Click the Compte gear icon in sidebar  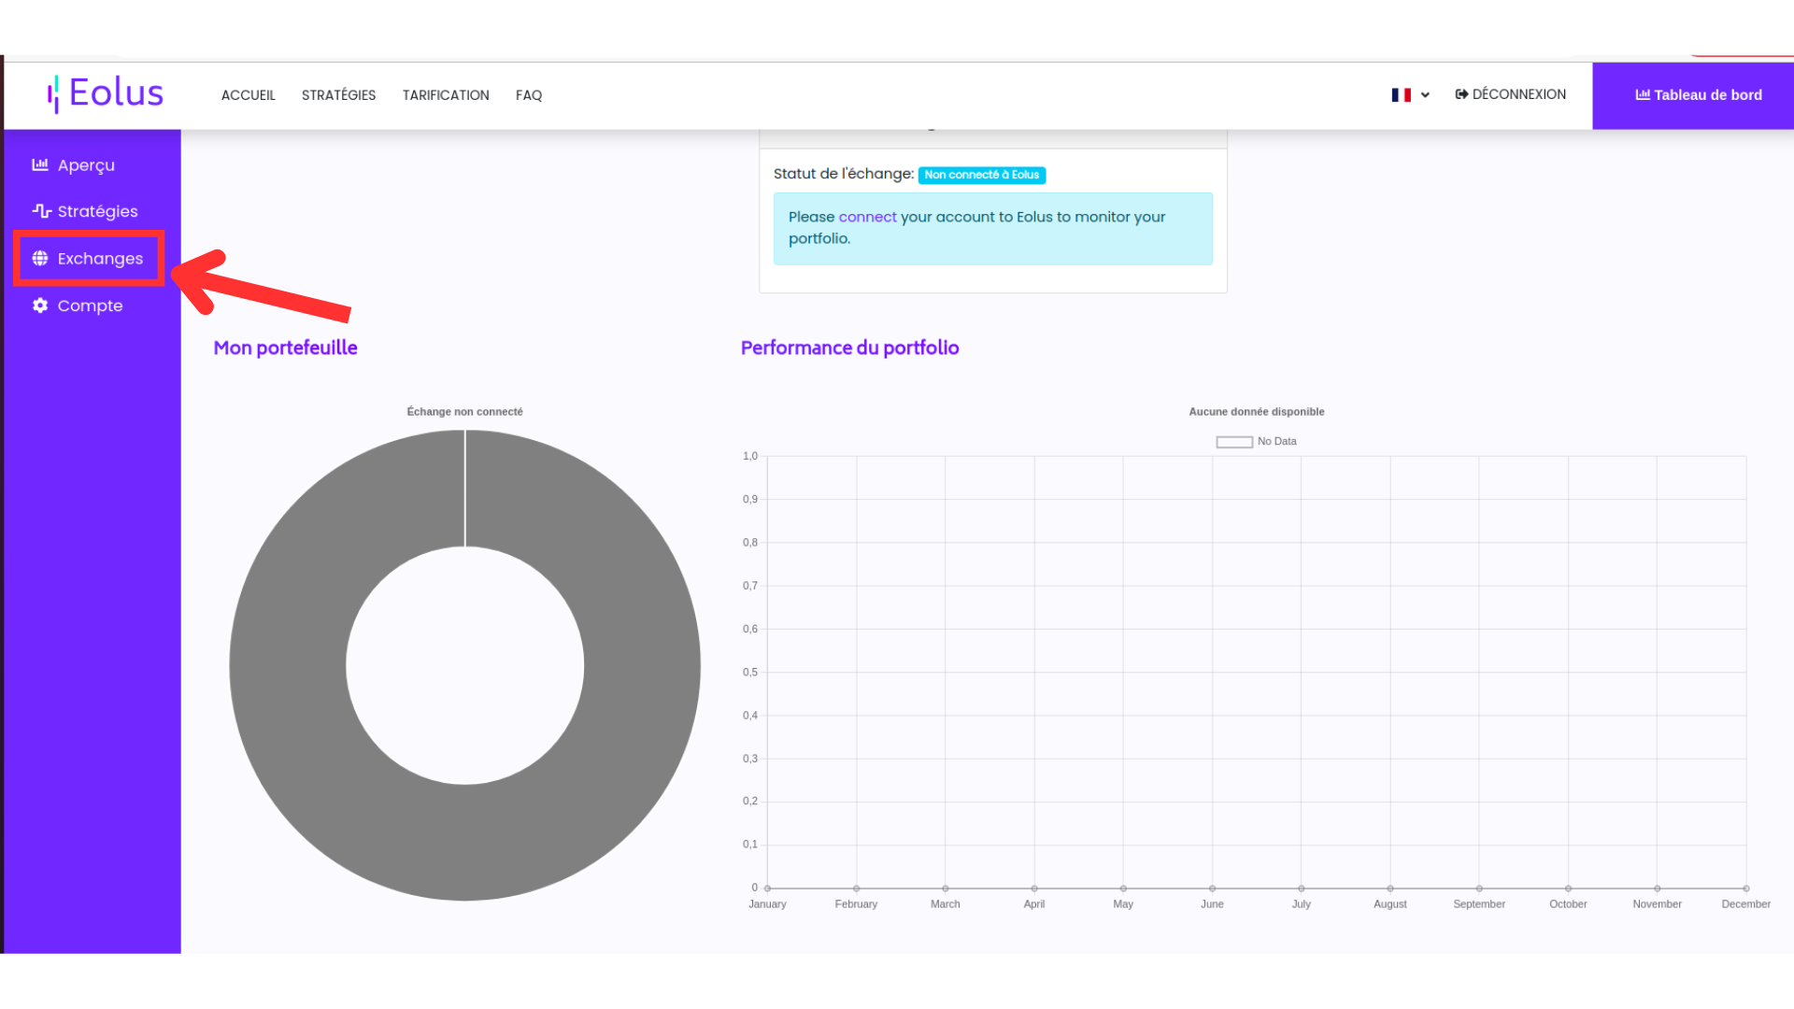(40, 306)
